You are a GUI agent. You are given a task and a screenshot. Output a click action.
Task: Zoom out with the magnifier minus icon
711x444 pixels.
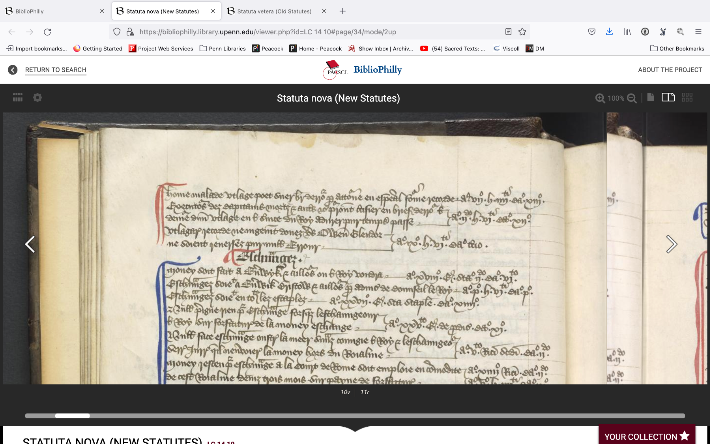[632, 98]
